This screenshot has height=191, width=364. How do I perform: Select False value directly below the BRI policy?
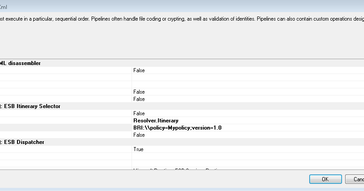click(139, 135)
